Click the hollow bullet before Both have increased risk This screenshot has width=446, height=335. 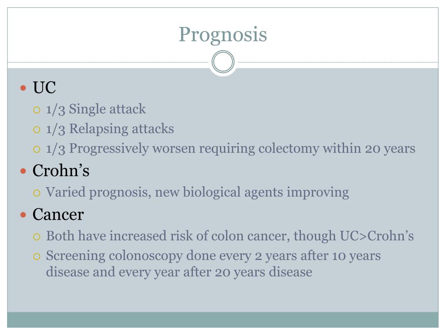37,236
